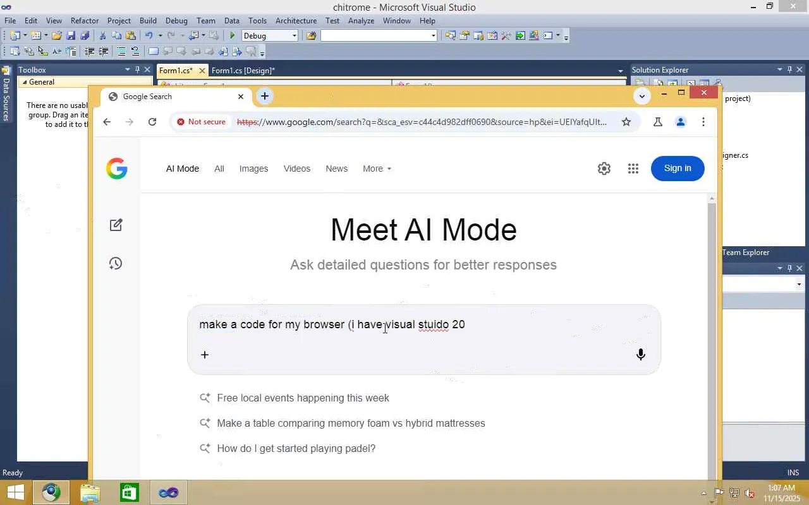The image size is (809, 505).
Task: Click the browser address bar URL
Action: coord(422,122)
